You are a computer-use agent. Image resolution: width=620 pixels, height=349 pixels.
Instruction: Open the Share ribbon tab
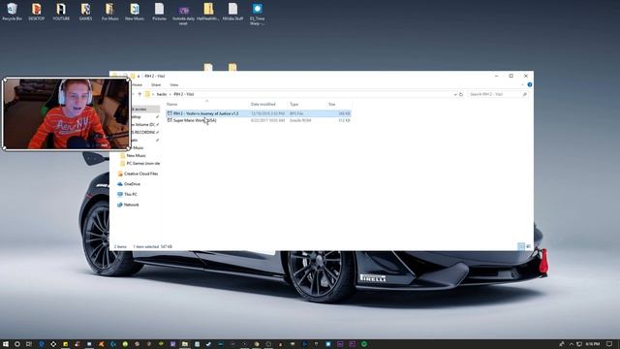coord(156,84)
